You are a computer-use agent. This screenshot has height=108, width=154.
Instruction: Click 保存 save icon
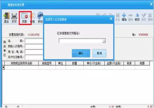pyautogui.click(x=144, y=17)
